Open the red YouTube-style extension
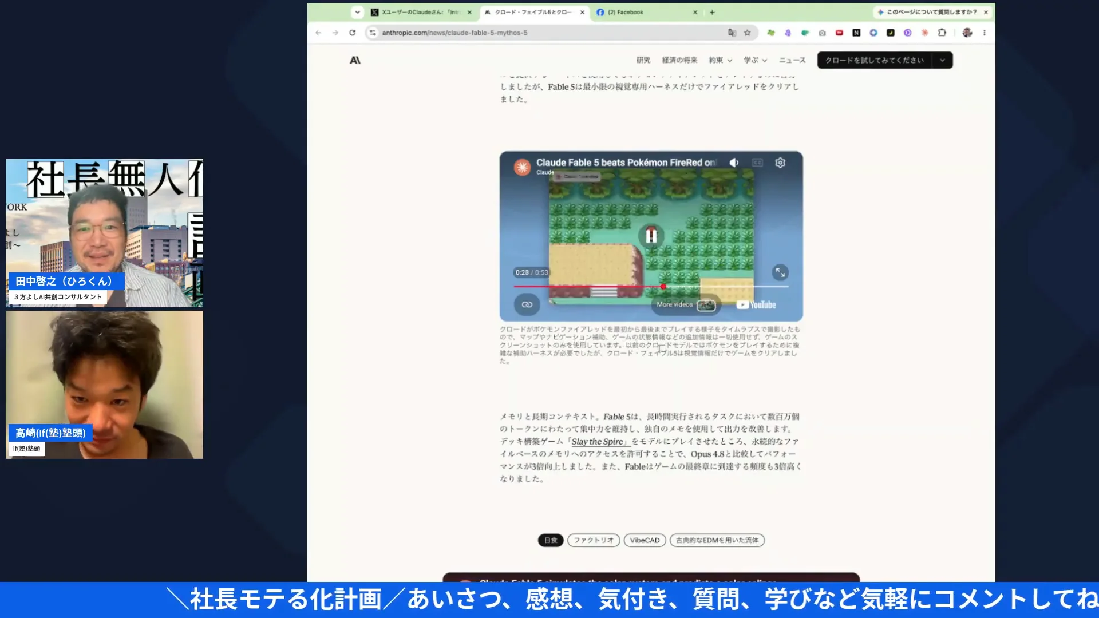 tap(840, 33)
